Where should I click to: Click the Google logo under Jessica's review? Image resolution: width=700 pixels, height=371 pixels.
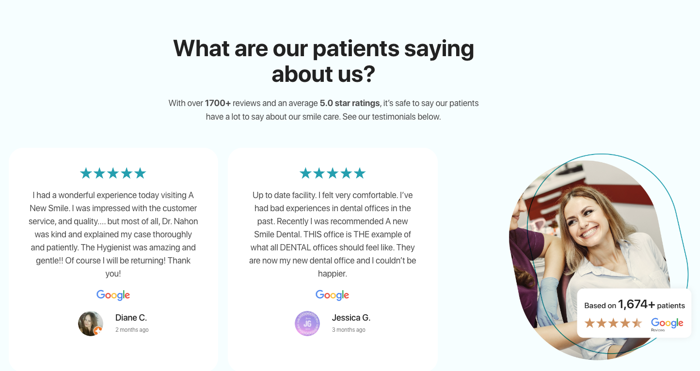[x=332, y=295]
